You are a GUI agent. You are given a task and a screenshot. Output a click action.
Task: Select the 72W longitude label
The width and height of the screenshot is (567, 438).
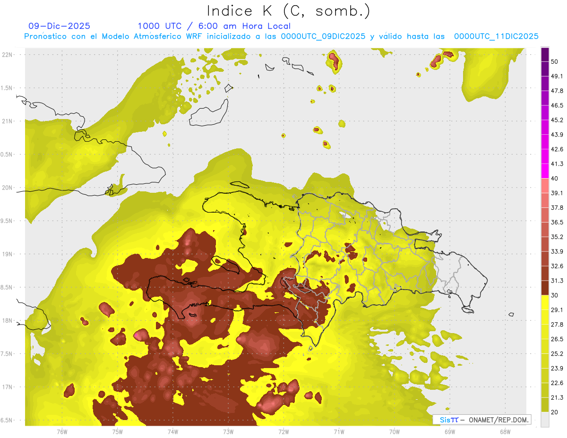click(283, 432)
